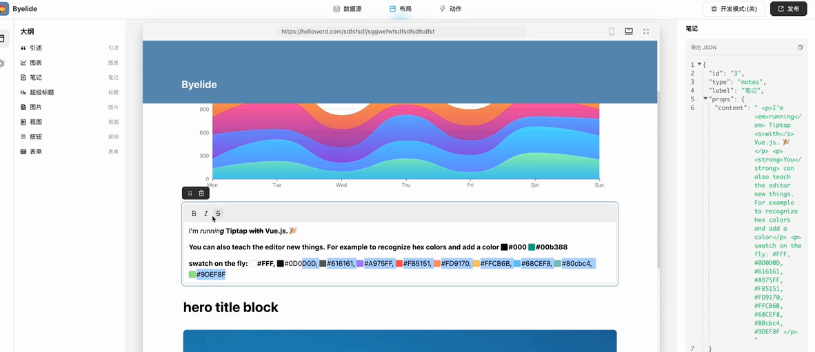Open the 数据源 tab
Viewport: 815px width, 352px height.
pos(348,9)
